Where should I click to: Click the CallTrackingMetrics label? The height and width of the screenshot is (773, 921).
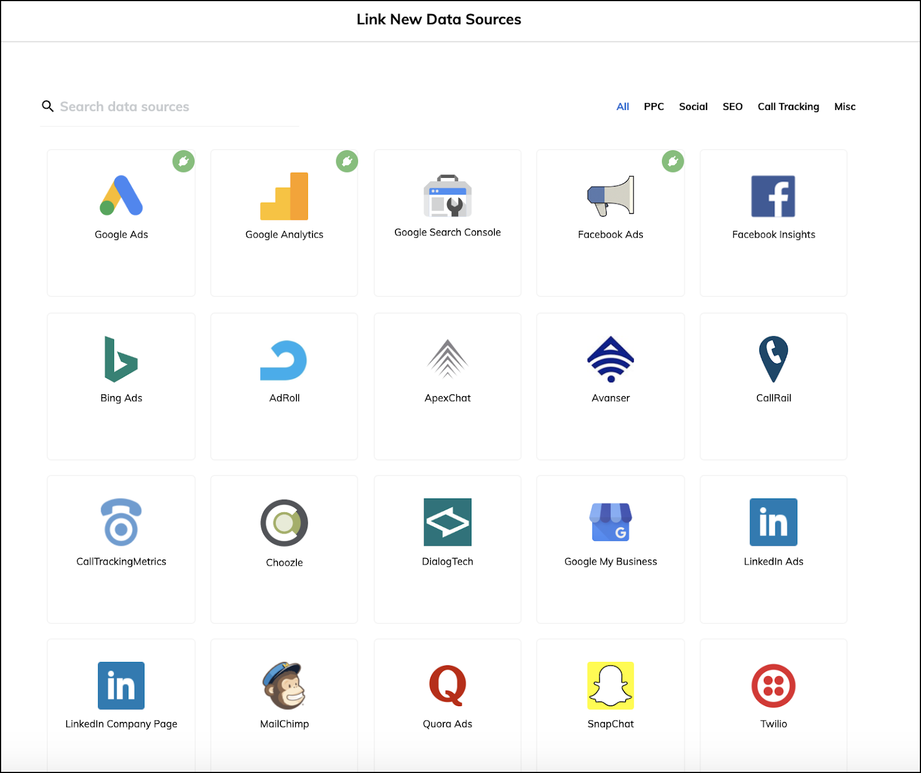(x=121, y=561)
